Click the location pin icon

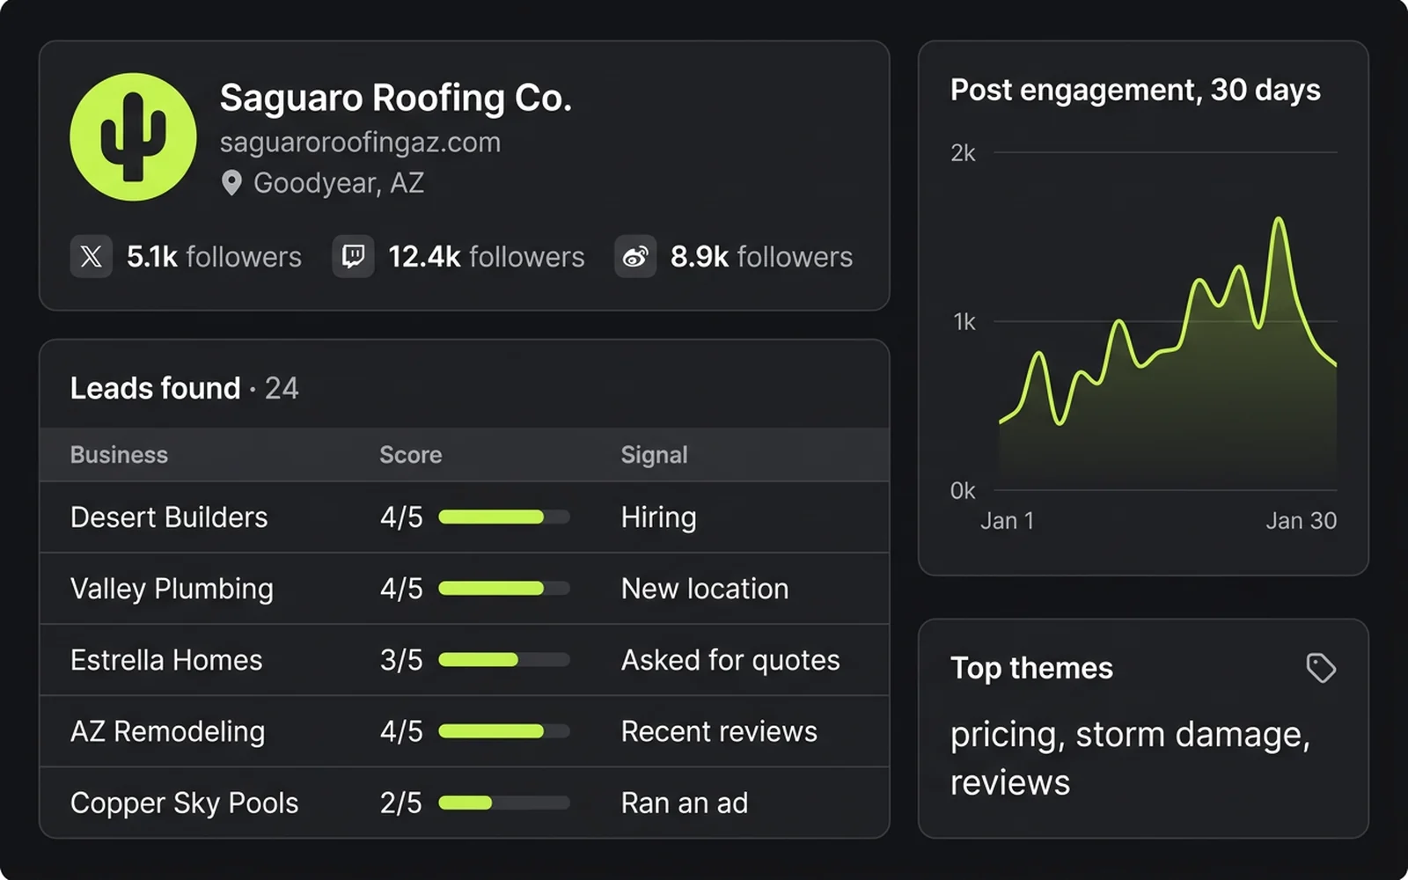pos(231,183)
